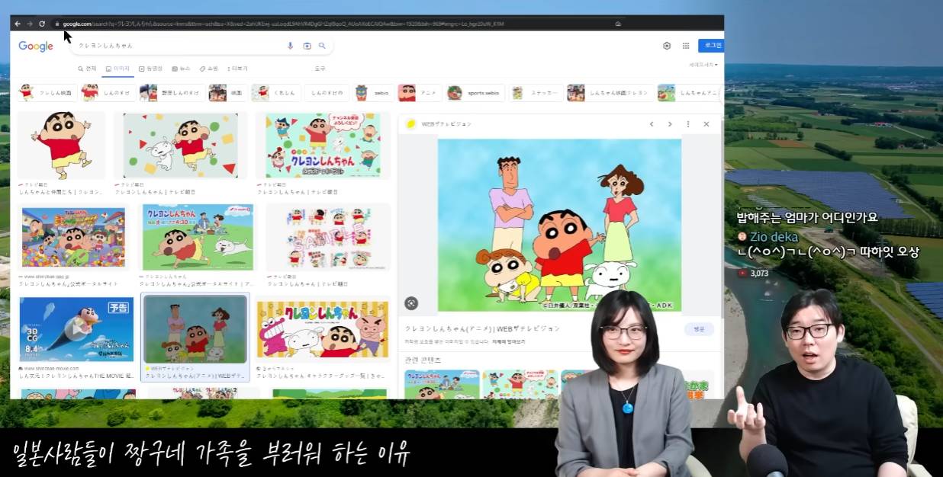Start voice search with microphone icon
This screenshot has height=477, width=943.
290,46
